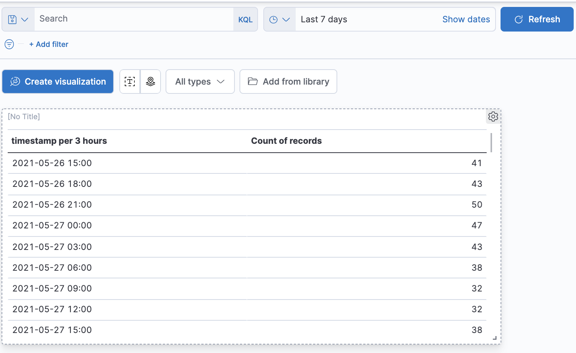
Task: Click Create visualization button
Action: (x=58, y=82)
